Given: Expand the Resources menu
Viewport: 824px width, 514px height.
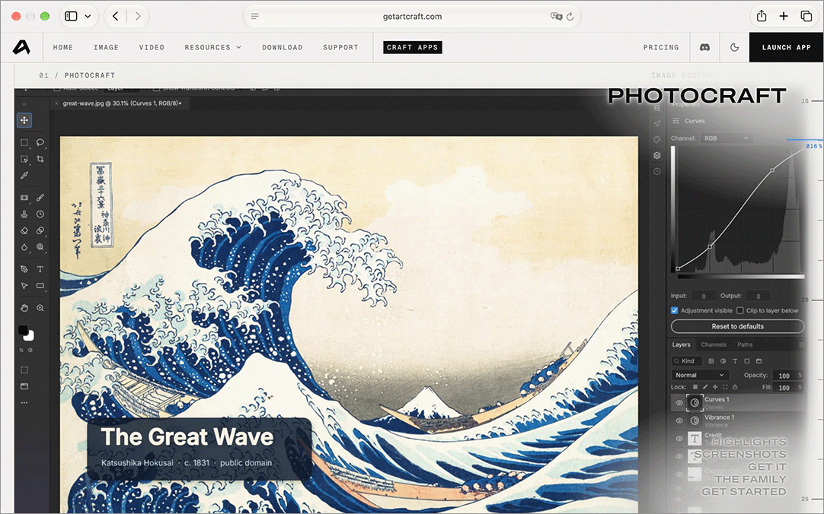Looking at the screenshot, I should pyautogui.click(x=212, y=47).
